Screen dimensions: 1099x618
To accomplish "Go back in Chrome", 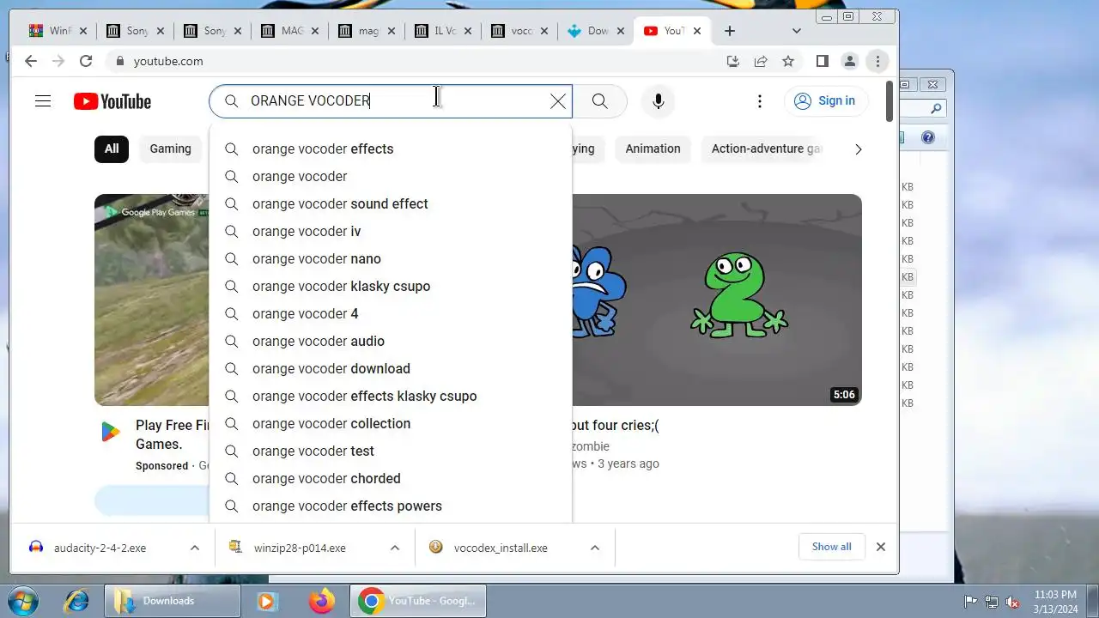I will [31, 61].
